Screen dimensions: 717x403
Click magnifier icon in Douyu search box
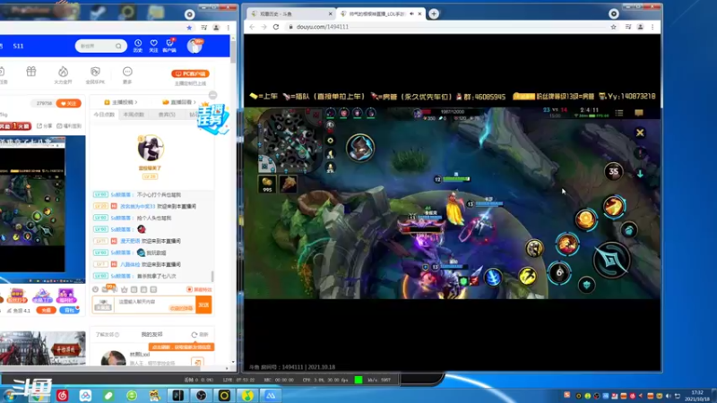pos(118,47)
